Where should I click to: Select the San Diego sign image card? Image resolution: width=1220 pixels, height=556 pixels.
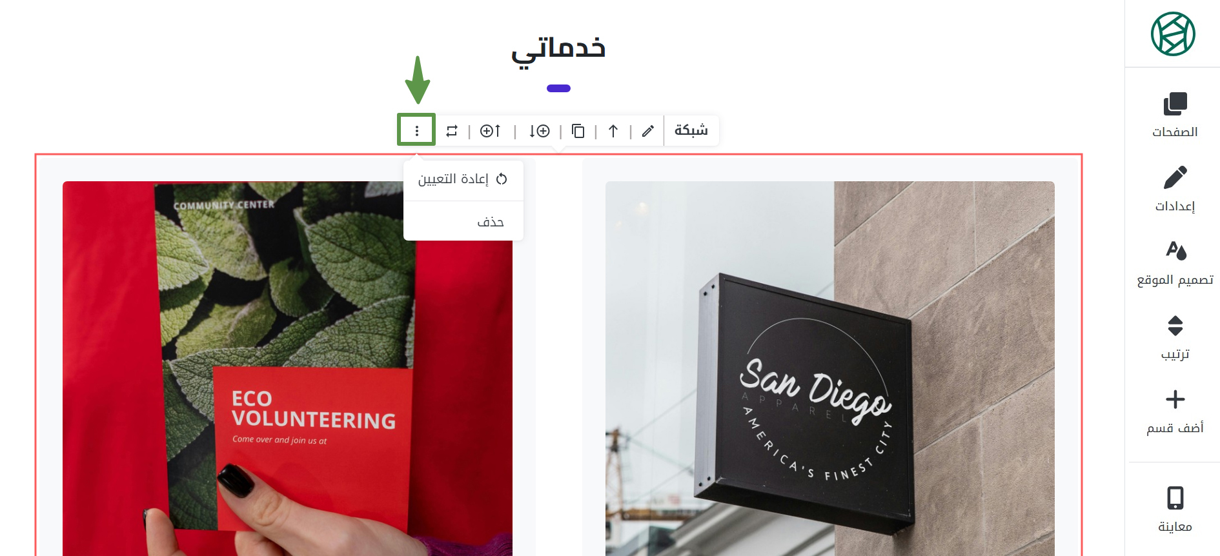[x=830, y=368]
